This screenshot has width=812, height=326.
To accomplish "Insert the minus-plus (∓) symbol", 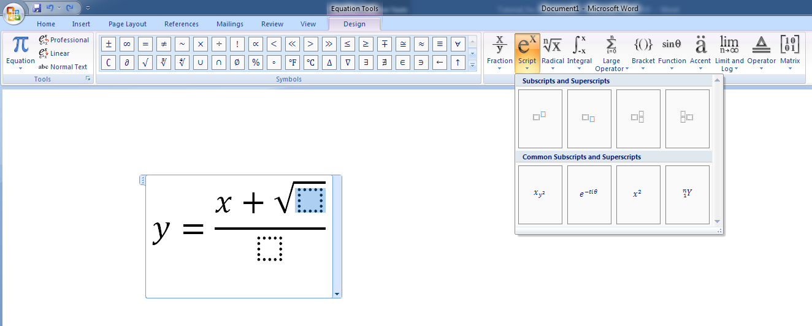I will (385, 44).
